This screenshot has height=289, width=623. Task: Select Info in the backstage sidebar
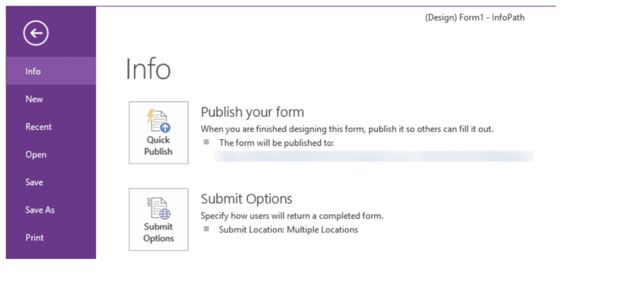[51, 72]
